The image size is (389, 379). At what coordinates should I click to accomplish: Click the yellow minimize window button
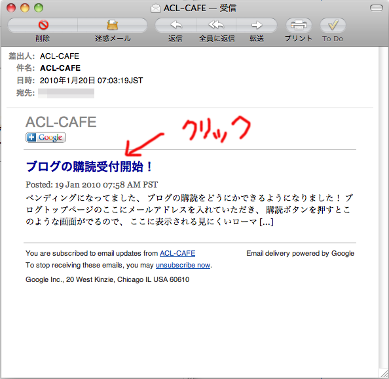25,8
